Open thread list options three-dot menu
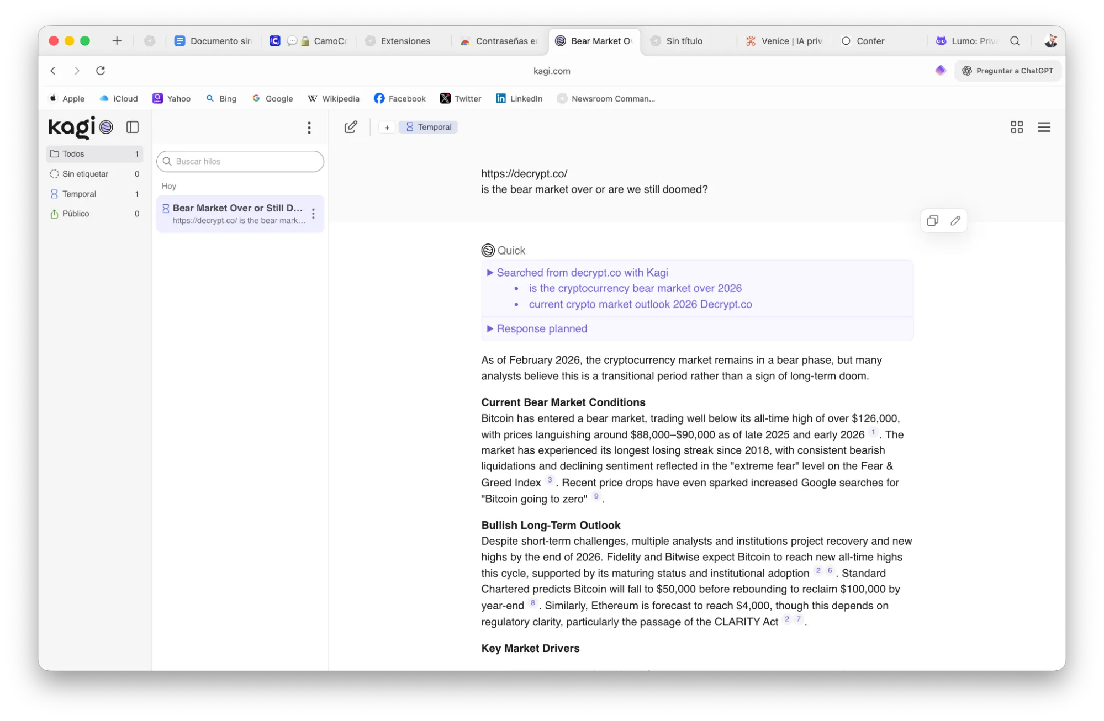 (x=309, y=128)
